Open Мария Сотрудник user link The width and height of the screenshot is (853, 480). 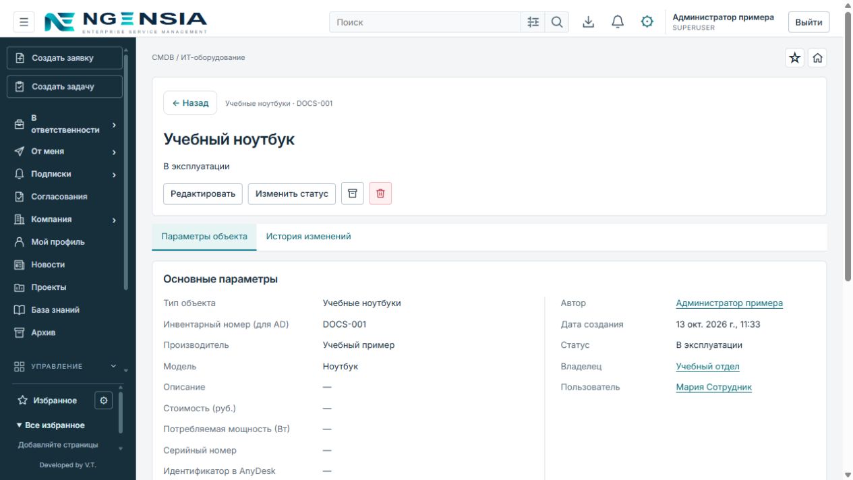click(713, 387)
